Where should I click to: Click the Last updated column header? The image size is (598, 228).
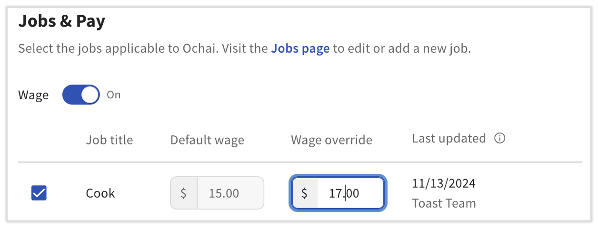[x=448, y=139]
